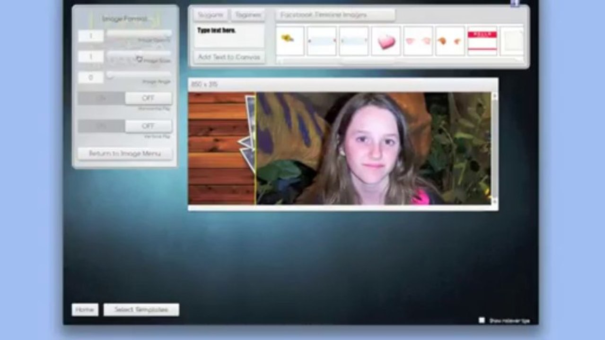Open the Facebook Timeline Images tab
This screenshot has width=605, height=340.
[335, 15]
